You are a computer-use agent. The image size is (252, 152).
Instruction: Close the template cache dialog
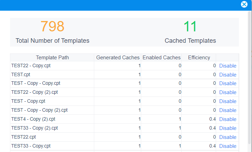tap(244, 4)
